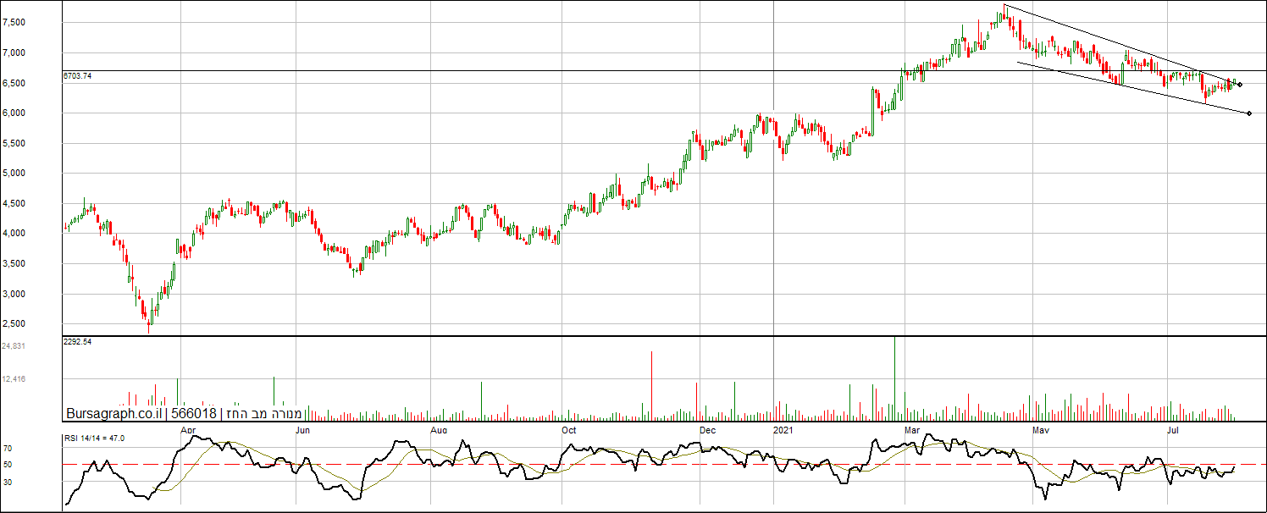Select the Dec marker on time axis
This screenshot has height=513, width=1267.
[x=706, y=430]
